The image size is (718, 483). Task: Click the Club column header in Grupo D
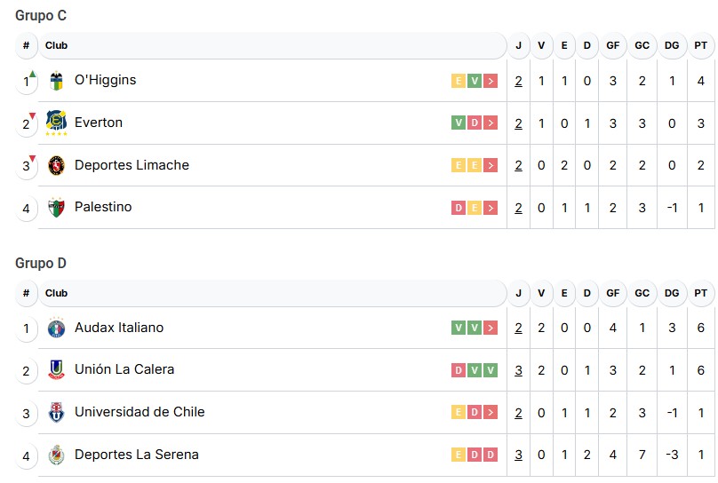coord(56,293)
